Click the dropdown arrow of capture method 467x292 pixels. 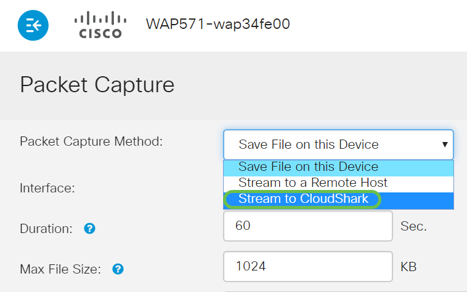click(444, 145)
